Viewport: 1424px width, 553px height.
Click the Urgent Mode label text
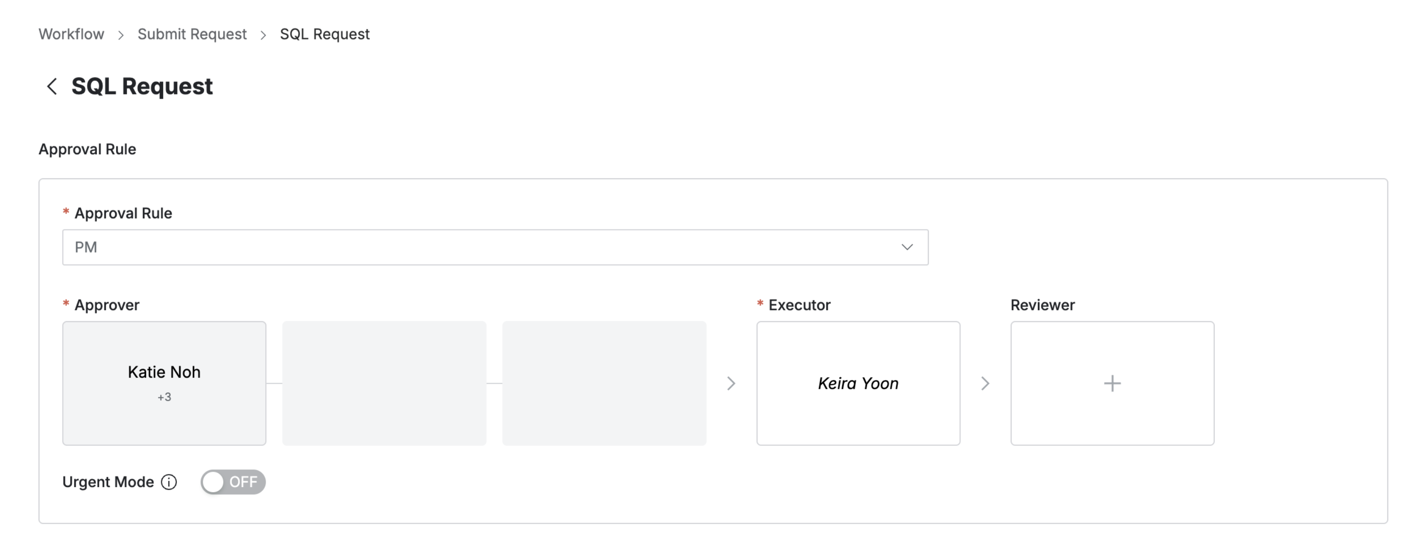[x=108, y=482]
